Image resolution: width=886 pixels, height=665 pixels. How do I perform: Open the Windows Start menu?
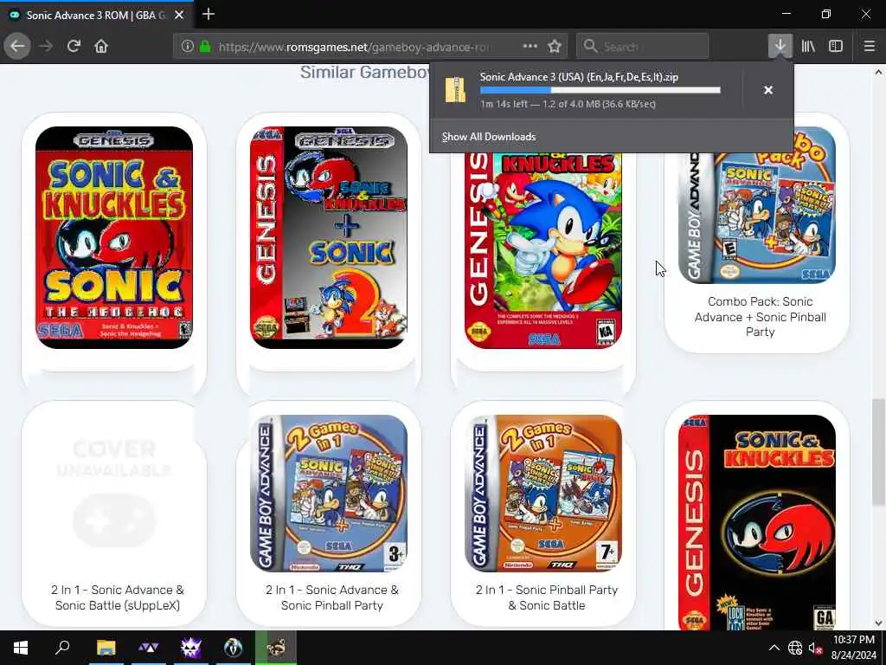click(x=21, y=648)
